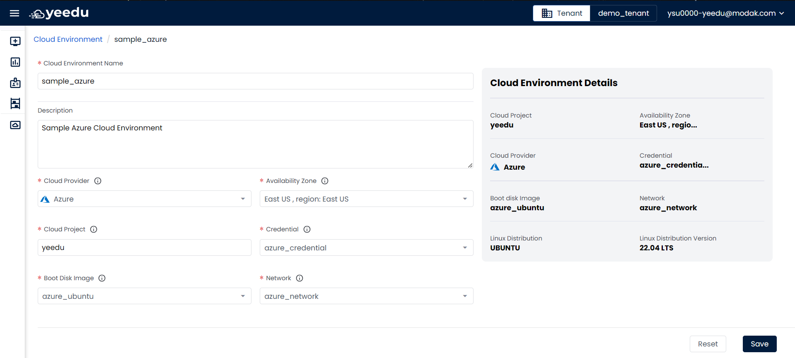Open the Network azure_network dropdown
This screenshot has width=795, height=358.
click(367, 296)
